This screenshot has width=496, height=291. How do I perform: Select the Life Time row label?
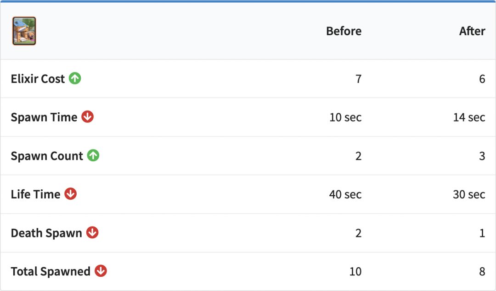coord(35,194)
